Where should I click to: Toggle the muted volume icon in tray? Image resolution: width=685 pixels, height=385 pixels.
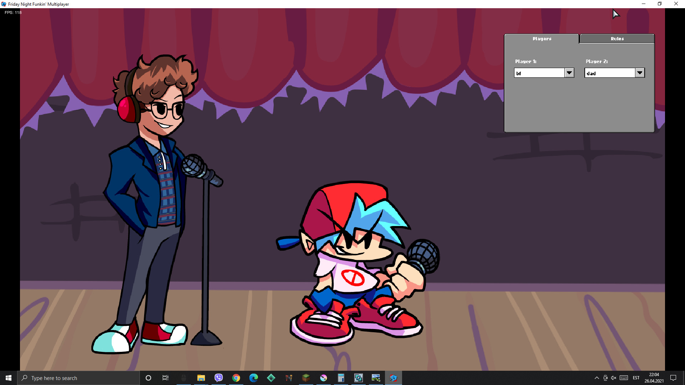(x=614, y=378)
